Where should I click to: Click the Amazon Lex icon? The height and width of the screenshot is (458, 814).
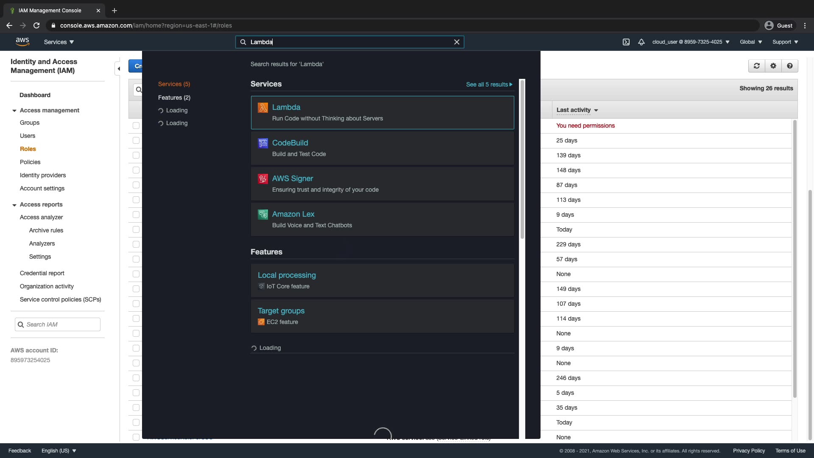tap(263, 215)
